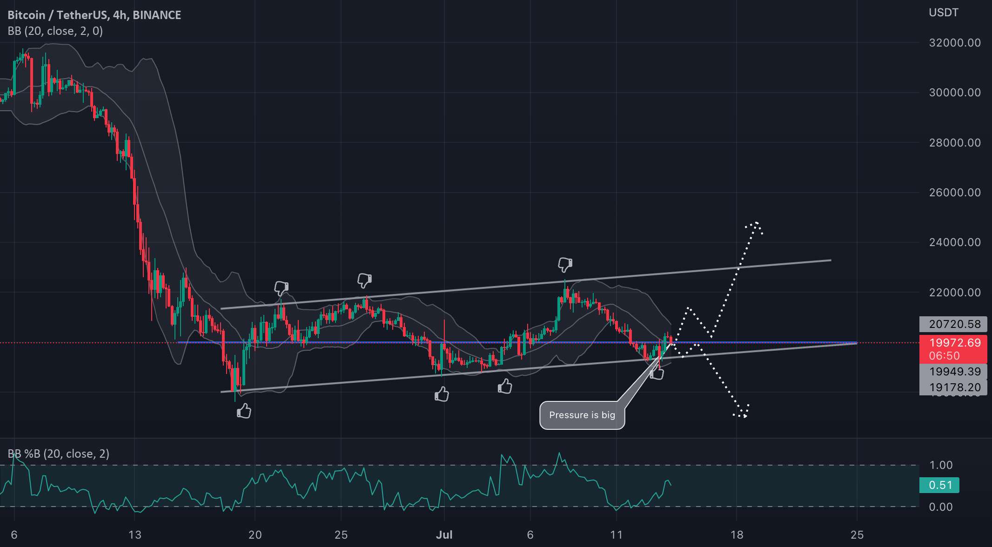The image size is (992, 547).
Task: Select the 19178.20 price label
Action: click(x=953, y=387)
